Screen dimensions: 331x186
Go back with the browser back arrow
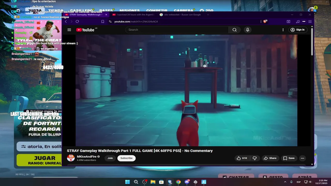[66, 21]
